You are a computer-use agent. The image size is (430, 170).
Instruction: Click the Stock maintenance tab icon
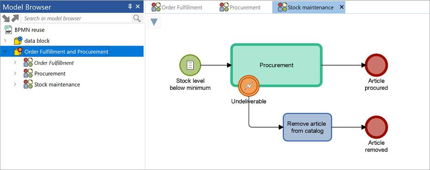click(x=282, y=7)
